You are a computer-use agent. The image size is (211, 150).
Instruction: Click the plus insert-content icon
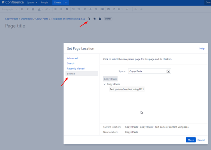[x=127, y=9]
